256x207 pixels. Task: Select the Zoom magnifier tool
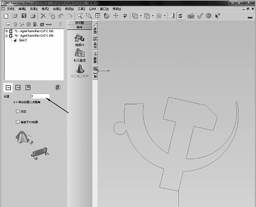coord(80,16)
